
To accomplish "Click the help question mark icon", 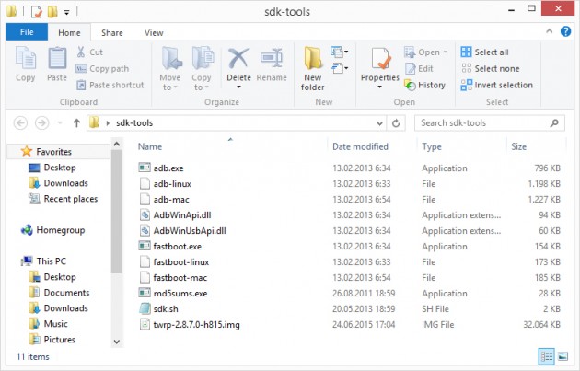I will (568, 32).
